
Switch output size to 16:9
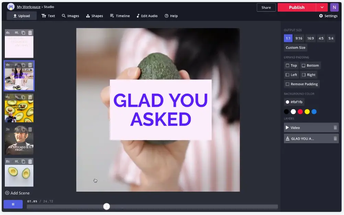click(x=310, y=38)
